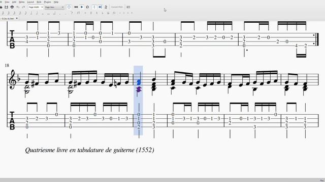The width and height of the screenshot is (325, 182).
Task: Undo the last action
Action: [x=18, y=7]
